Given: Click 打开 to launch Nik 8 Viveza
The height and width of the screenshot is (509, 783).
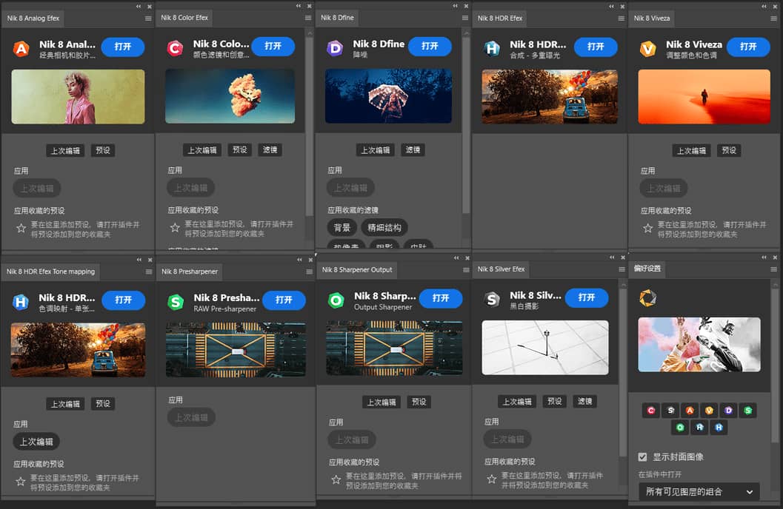Looking at the screenshot, I should click(748, 47).
